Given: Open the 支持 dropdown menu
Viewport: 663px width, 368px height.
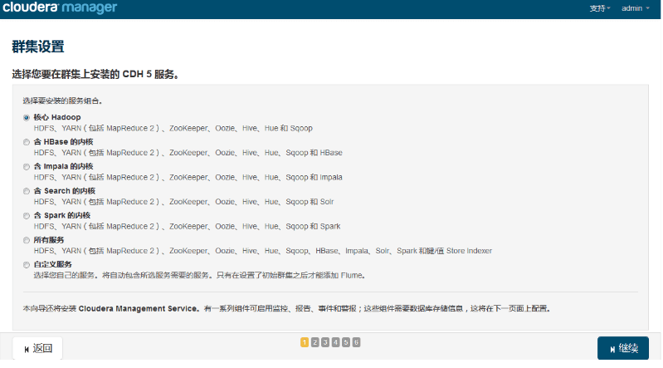Looking at the screenshot, I should [599, 8].
